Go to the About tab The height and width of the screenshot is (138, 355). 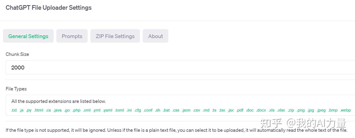pyautogui.click(x=156, y=36)
